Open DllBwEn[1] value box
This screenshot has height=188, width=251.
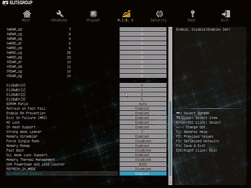coord(143,90)
